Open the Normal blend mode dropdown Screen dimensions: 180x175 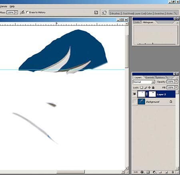pos(144,82)
